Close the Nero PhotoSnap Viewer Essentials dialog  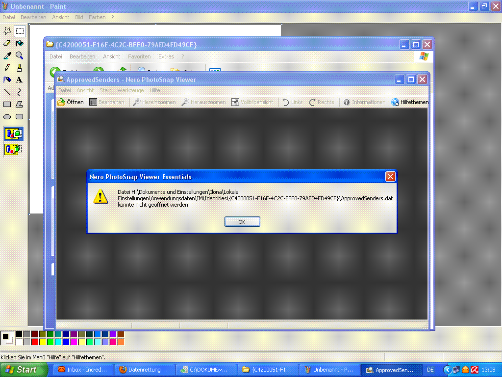click(x=390, y=177)
